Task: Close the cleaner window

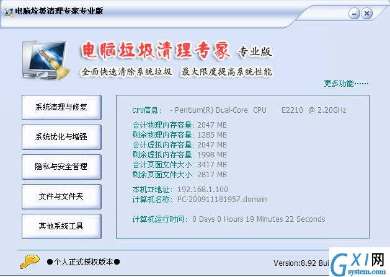Action: click(x=366, y=14)
